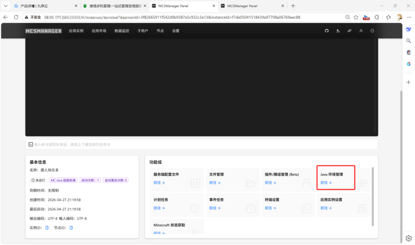
Task: Go to Java 环境管理 via 前往 link
Action: [x=326, y=183]
